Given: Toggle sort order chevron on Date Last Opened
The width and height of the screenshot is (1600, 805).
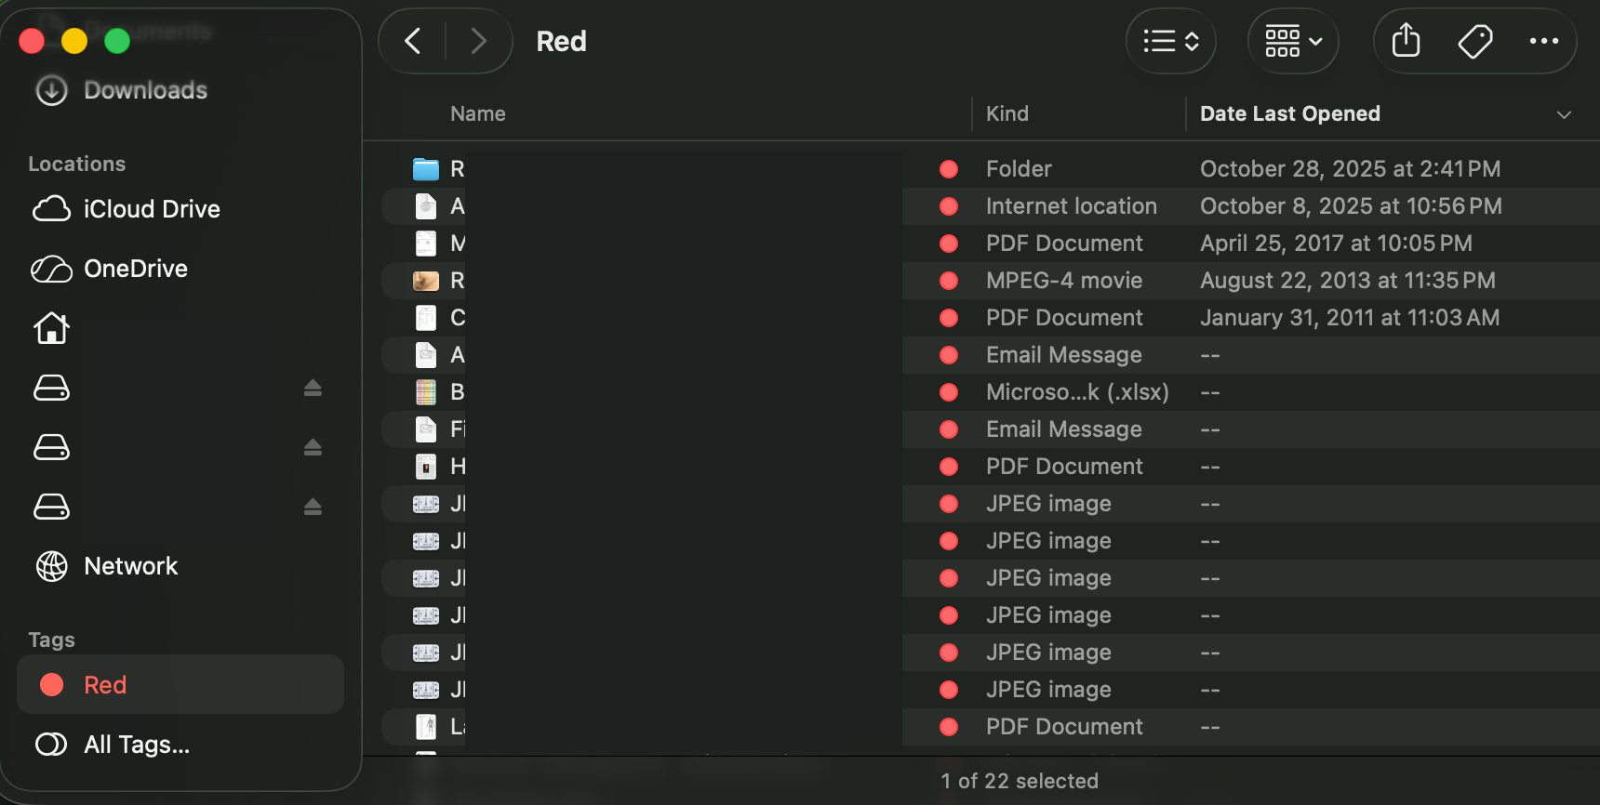Looking at the screenshot, I should pos(1564,114).
